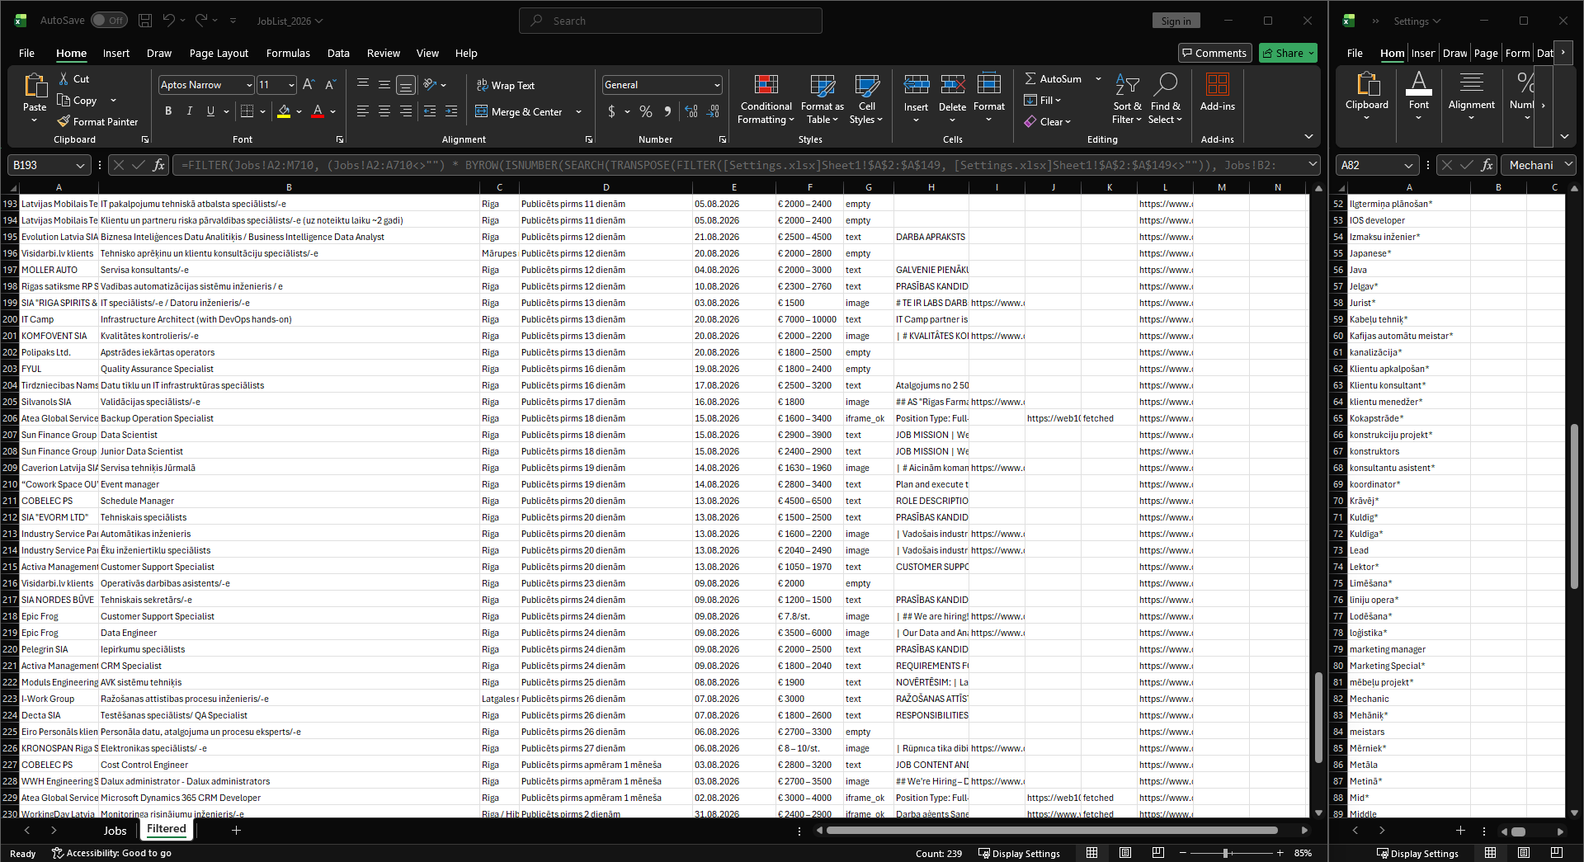The image size is (1584, 862).
Task: Toggle AutoSave switch
Action: [109, 21]
